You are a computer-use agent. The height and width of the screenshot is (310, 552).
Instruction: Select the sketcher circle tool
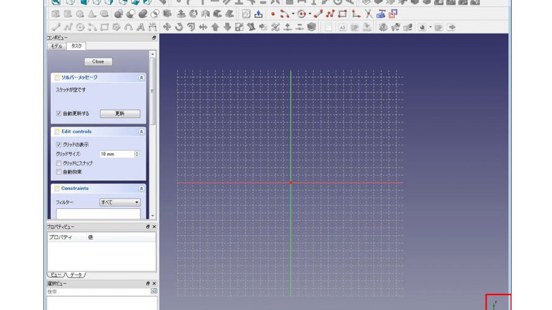pos(301,14)
